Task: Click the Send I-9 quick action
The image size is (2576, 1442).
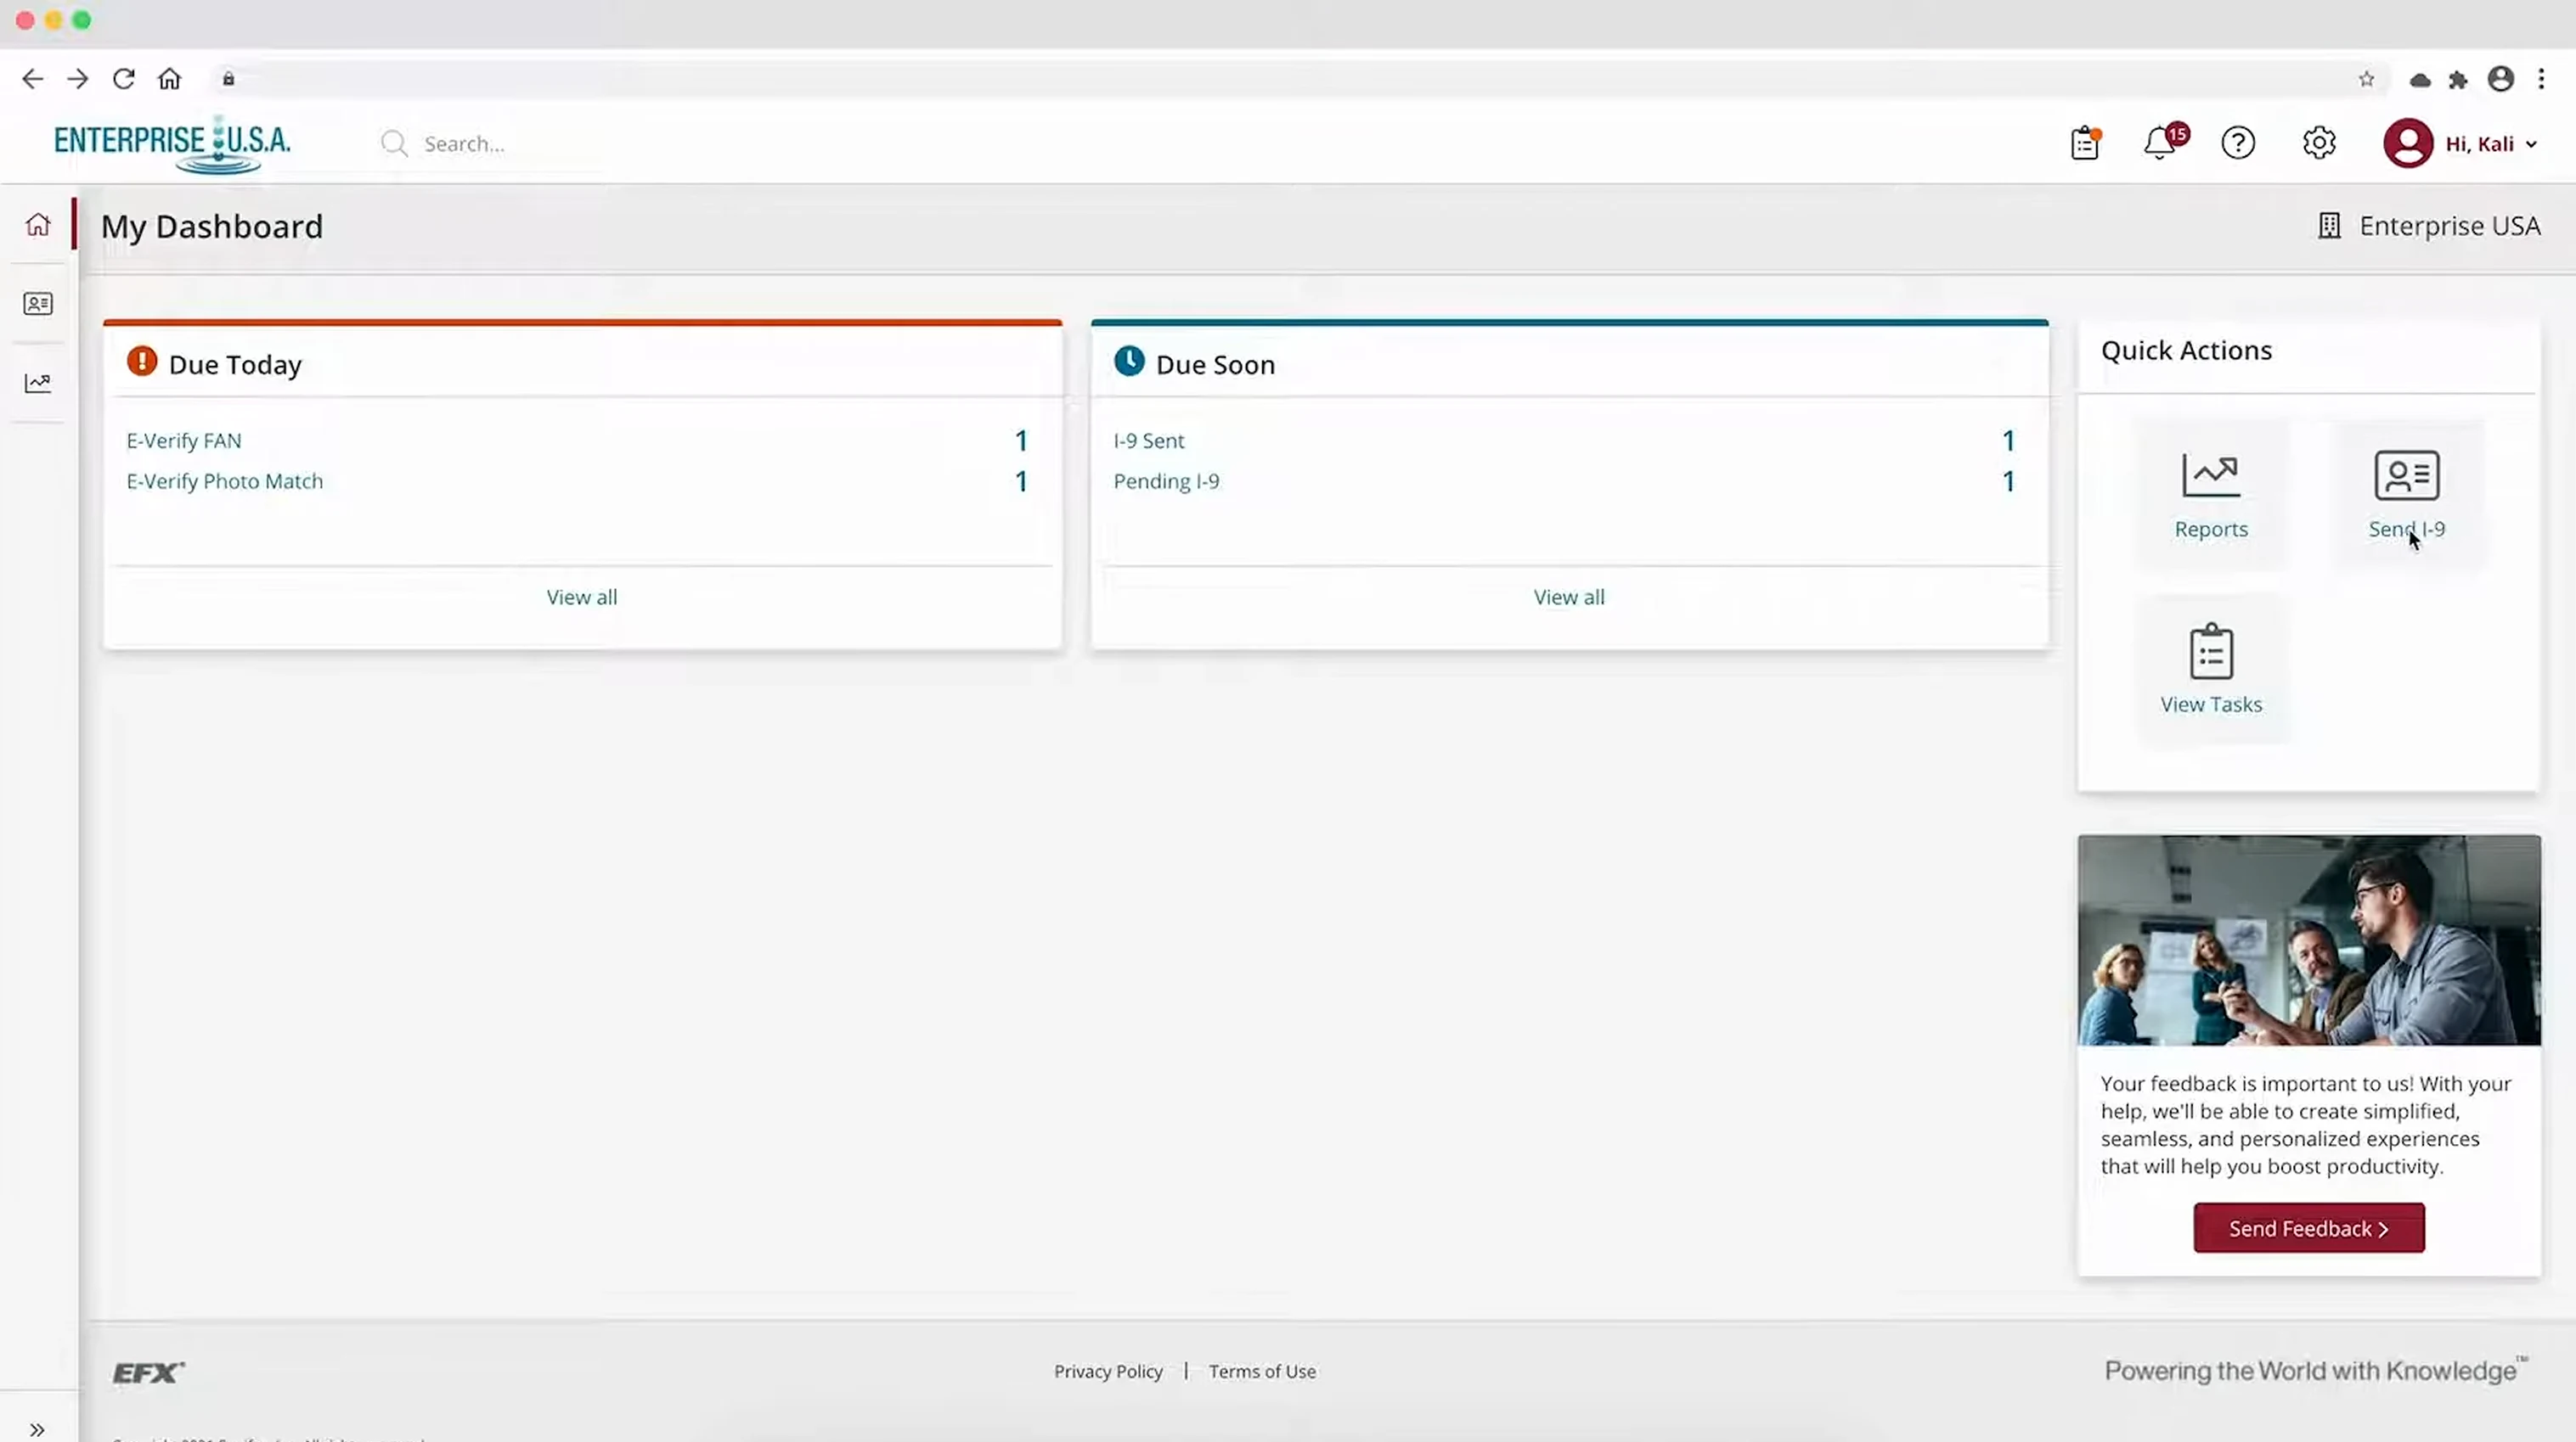Action: (x=2406, y=495)
